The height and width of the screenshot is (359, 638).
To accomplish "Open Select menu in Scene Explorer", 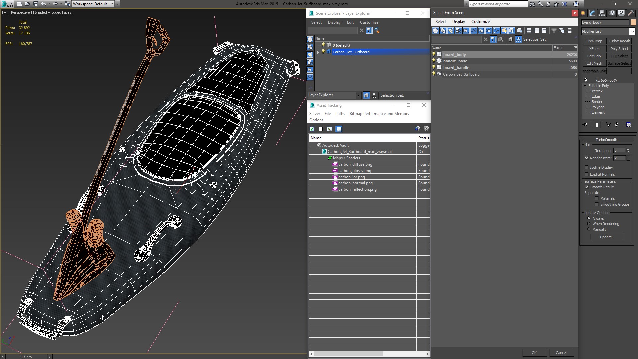I will [316, 22].
